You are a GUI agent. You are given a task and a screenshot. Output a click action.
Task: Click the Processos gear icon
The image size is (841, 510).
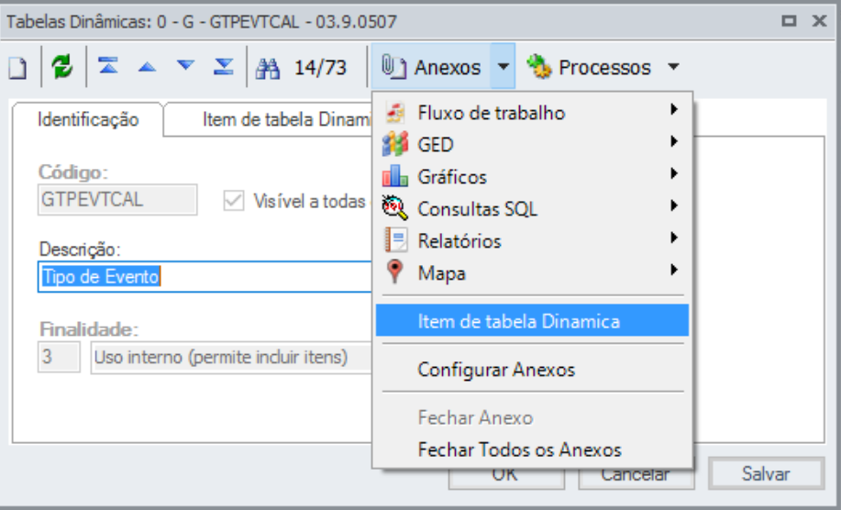539,67
